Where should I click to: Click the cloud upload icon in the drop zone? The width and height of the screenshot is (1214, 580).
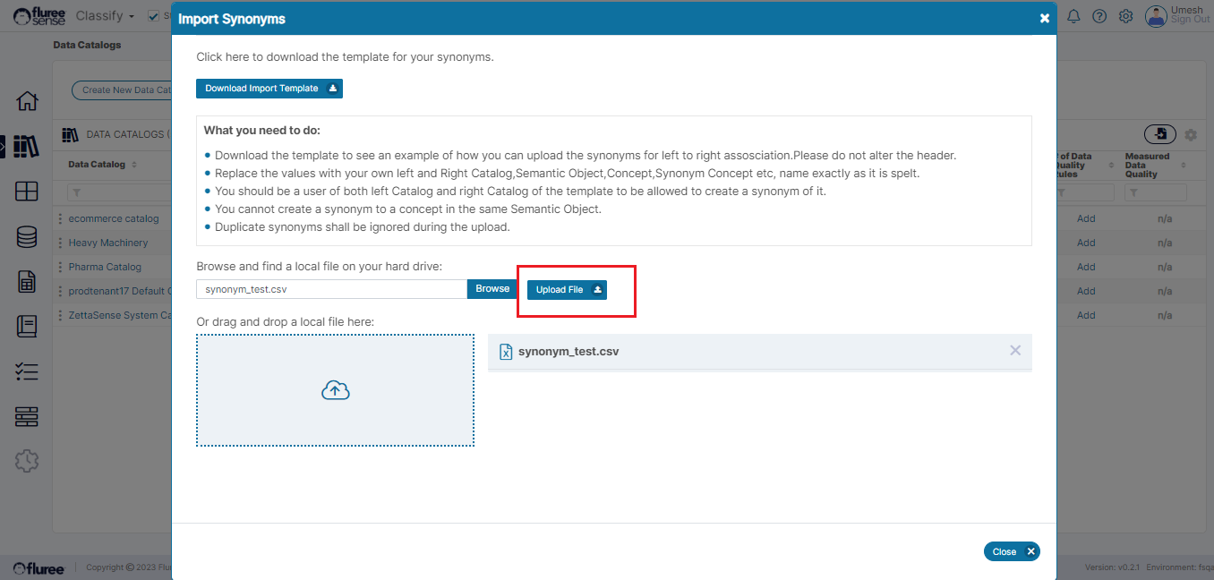[x=335, y=390]
